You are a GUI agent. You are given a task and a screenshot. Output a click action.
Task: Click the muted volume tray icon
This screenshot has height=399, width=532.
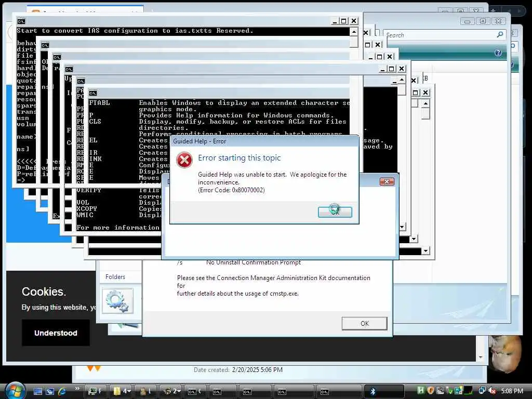(x=493, y=391)
